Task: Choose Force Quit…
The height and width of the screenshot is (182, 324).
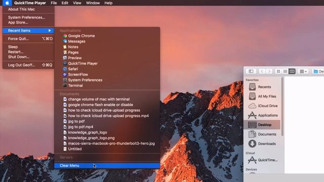Action: point(28,39)
